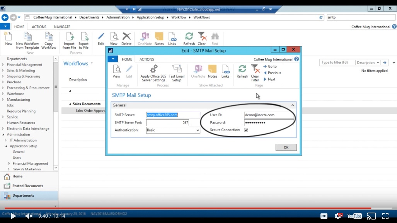Open Home navigation button
The width and height of the screenshot is (397, 223).
click(29, 176)
